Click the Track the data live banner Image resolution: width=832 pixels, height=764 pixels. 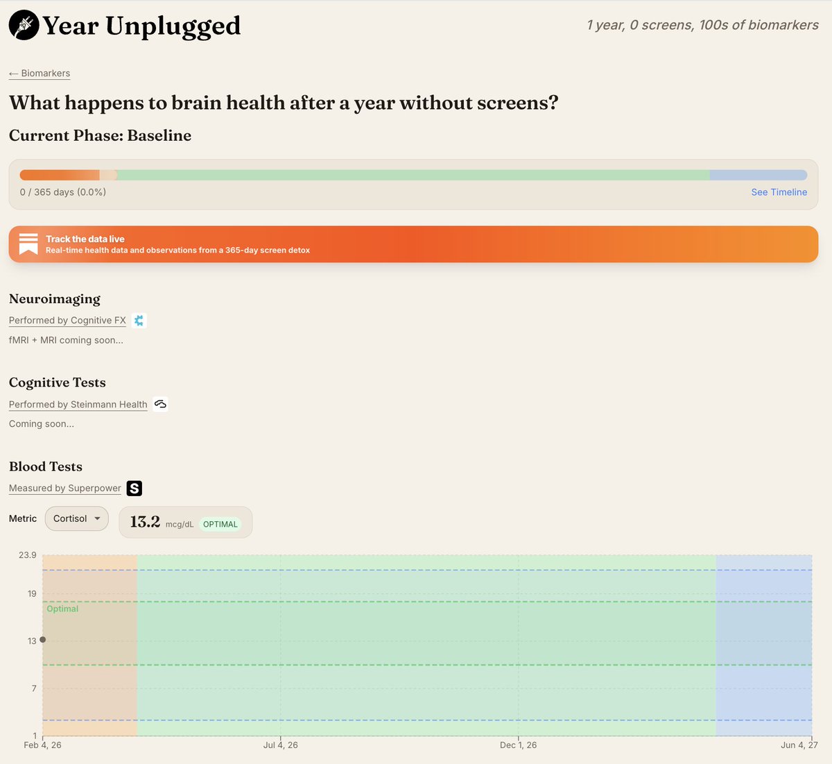pyautogui.click(x=413, y=244)
